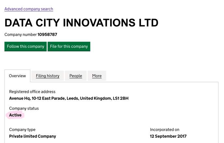Open the More tab

[97, 76]
